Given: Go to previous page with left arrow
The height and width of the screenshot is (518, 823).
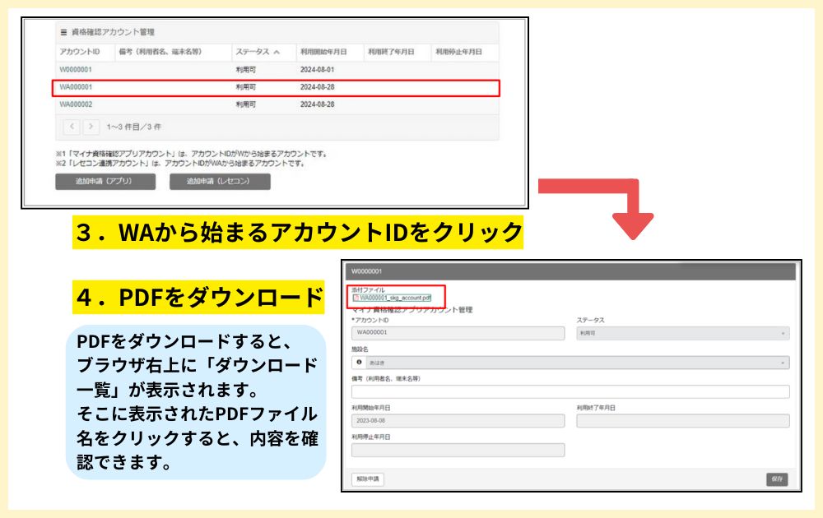Looking at the screenshot, I should [x=72, y=127].
